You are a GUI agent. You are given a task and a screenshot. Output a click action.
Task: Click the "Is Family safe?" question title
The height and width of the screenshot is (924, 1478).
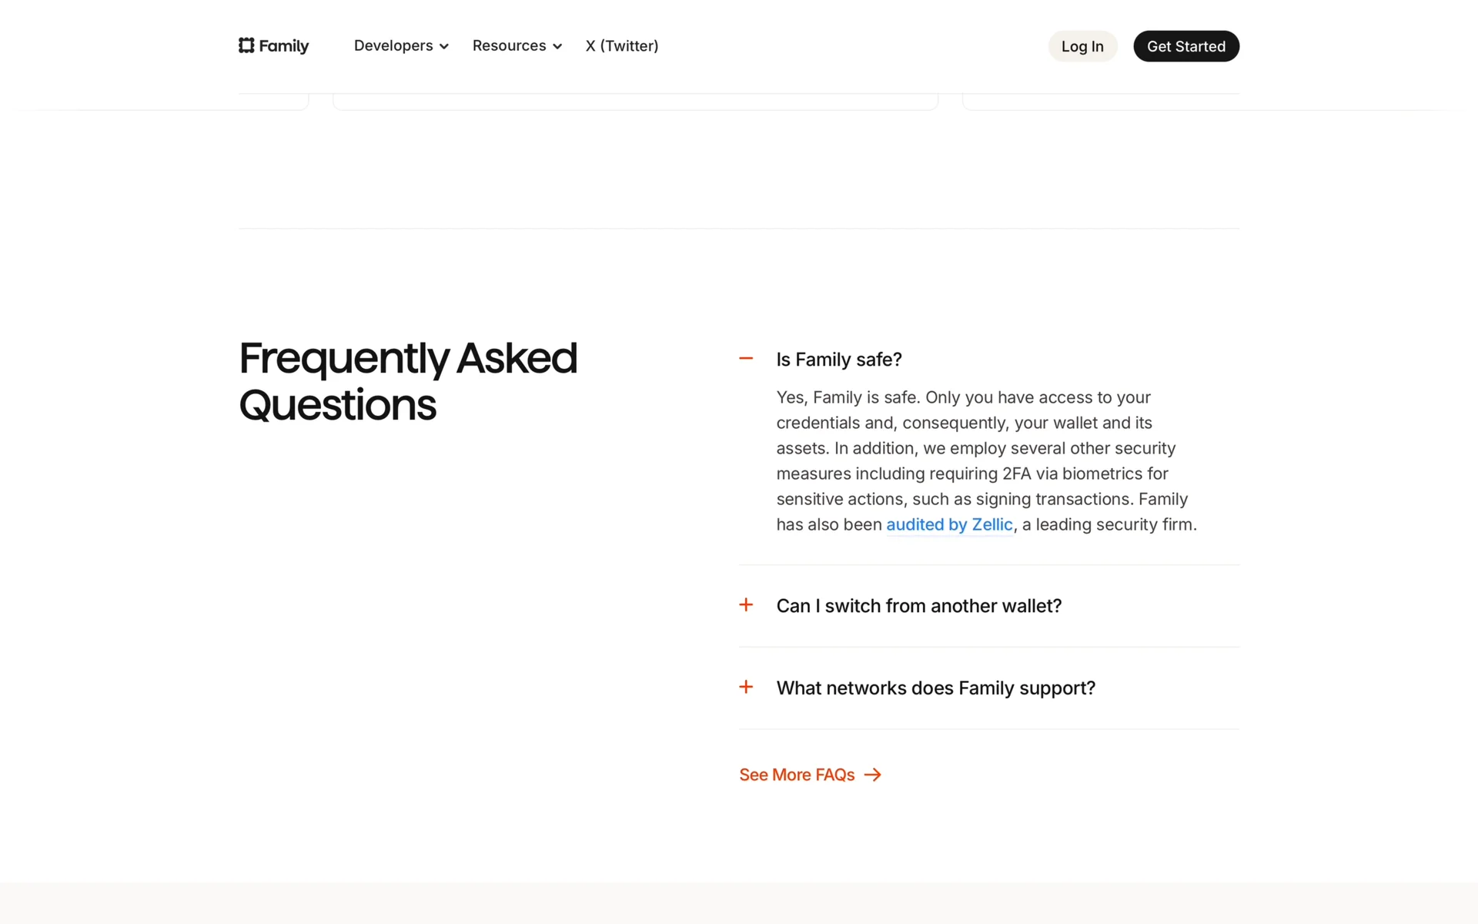click(x=838, y=360)
